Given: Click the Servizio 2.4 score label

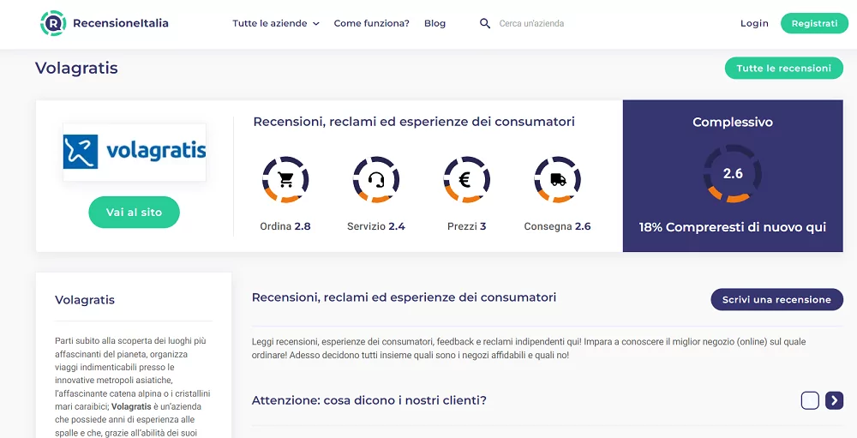Looking at the screenshot, I should (x=376, y=226).
